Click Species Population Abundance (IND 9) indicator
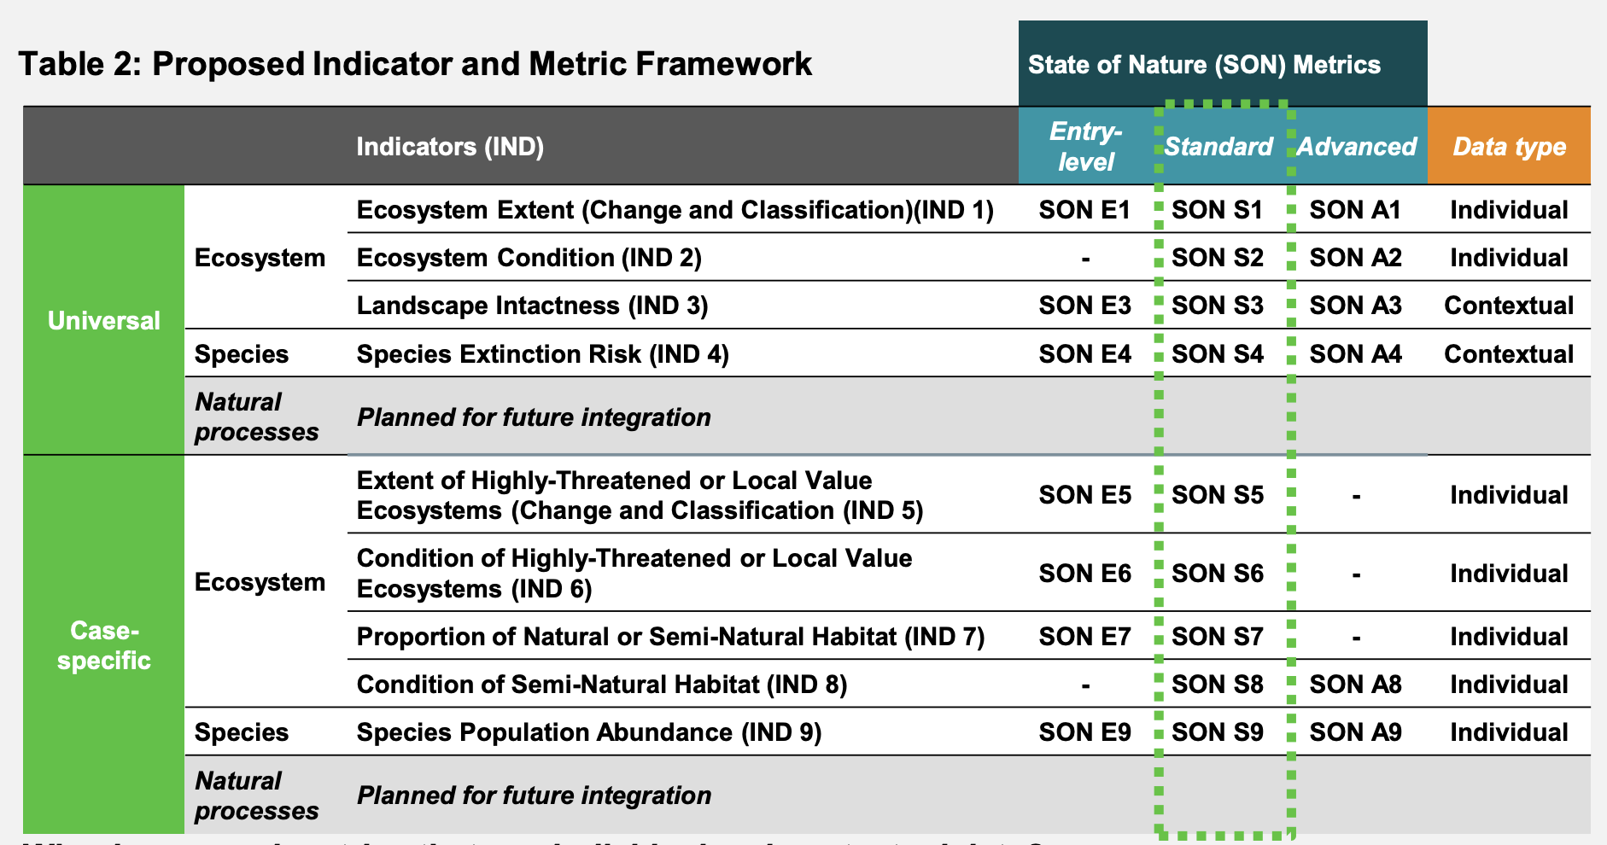1607x845 pixels. coord(588,732)
